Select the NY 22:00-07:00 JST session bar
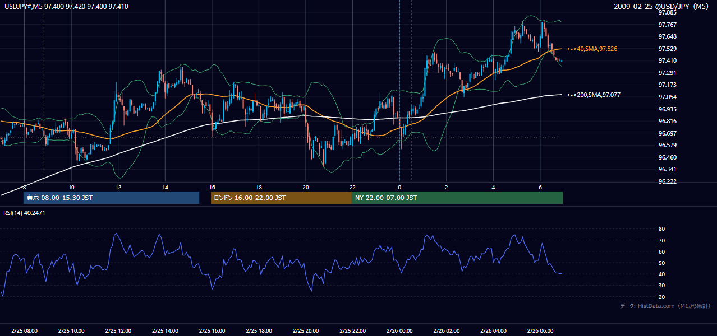Screen dimensions: 717x336 [x=457, y=198]
